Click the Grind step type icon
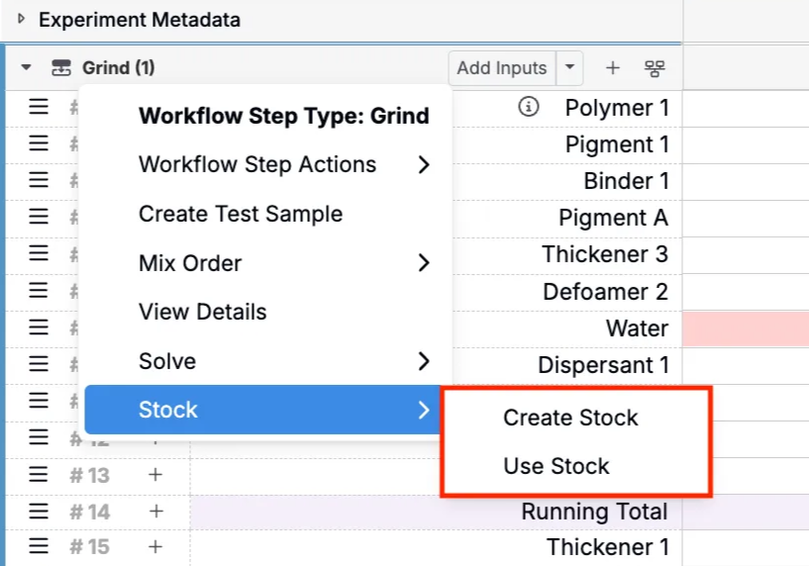809x566 pixels. pyautogui.click(x=61, y=67)
